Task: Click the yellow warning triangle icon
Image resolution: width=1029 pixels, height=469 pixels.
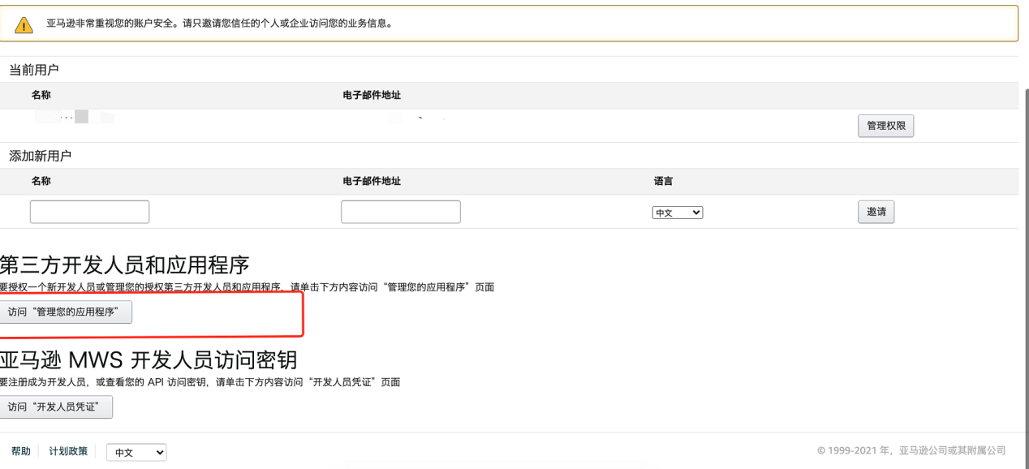Action: [x=24, y=25]
